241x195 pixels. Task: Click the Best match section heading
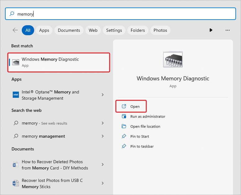pyautogui.click(x=22, y=46)
